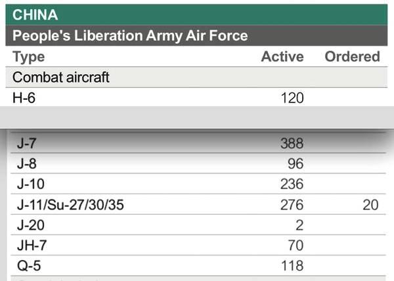This screenshot has height=281, width=394.
Task: Click the JH-7 active value 70
Action: pos(295,246)
